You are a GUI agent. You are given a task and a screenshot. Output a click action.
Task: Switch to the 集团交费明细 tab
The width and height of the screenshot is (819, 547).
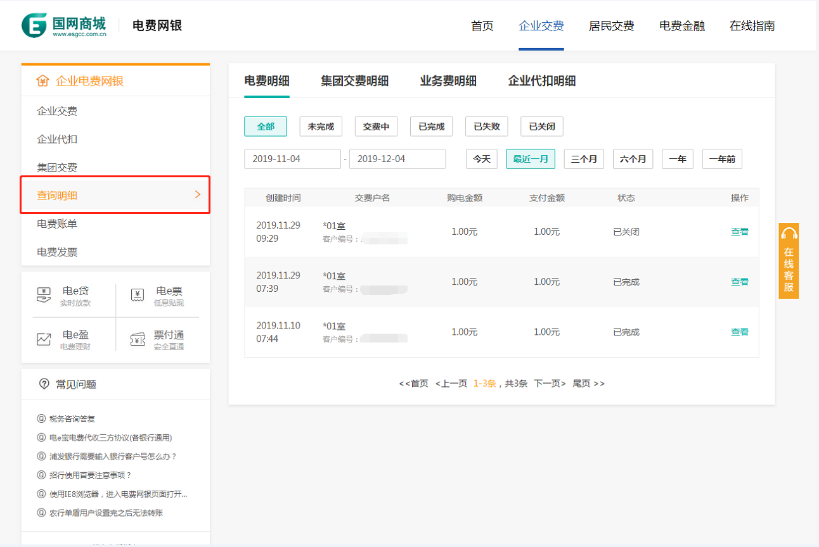coord(355,81)
